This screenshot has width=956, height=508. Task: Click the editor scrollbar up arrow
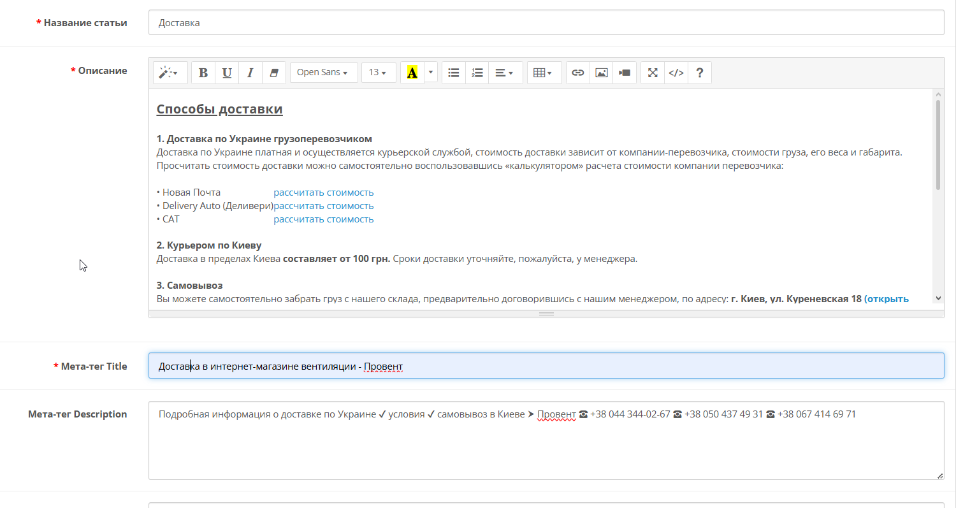click(x=938, y=94)
